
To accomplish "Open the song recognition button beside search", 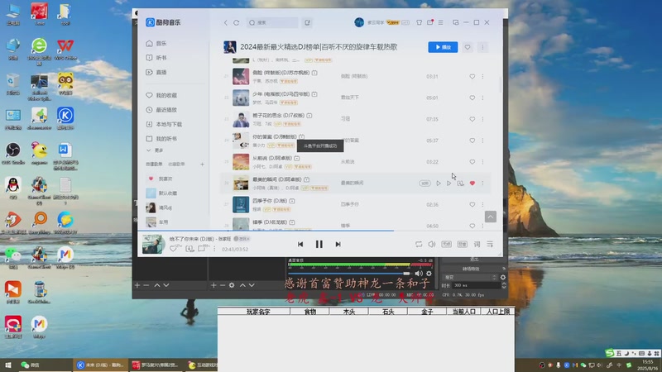I will [x=307, y=23].
